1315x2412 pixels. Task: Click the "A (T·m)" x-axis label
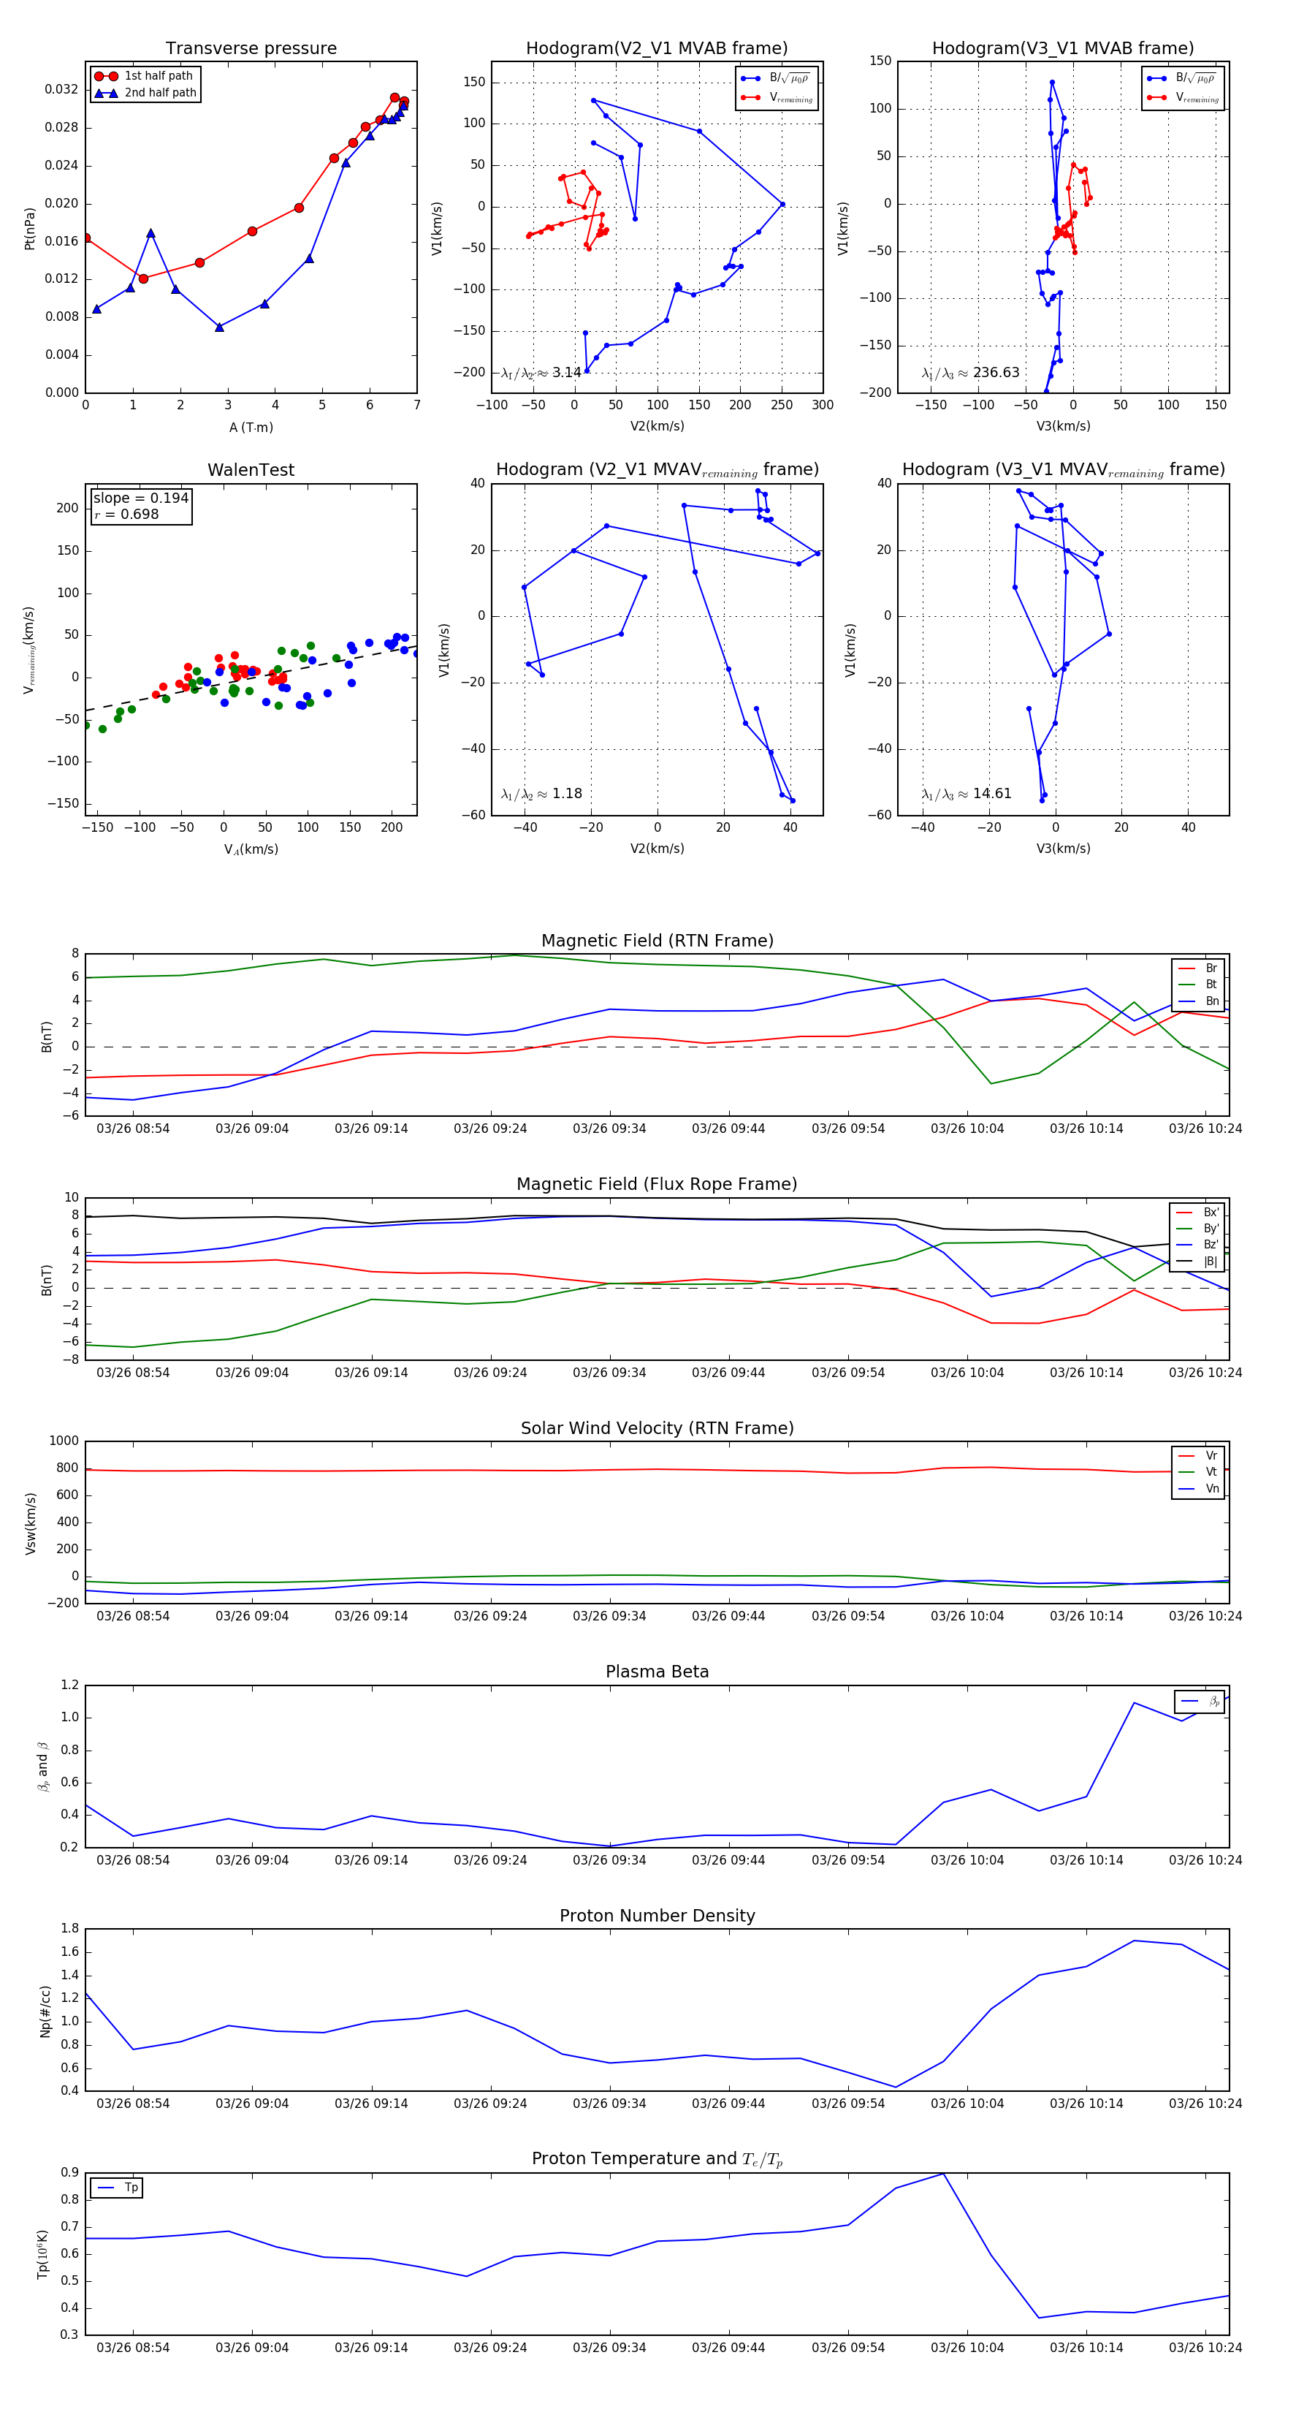[x=251, y=427]
